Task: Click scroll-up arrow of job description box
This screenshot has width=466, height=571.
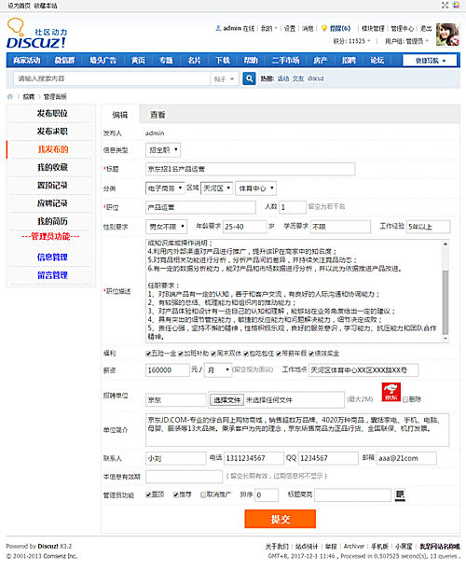Action: click(x=445, y=244)
